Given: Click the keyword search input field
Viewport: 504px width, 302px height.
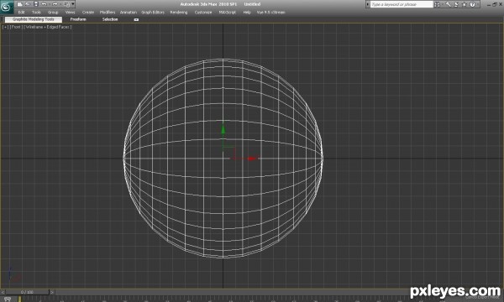Looking at the screenshot, I should tap(402, 4).
